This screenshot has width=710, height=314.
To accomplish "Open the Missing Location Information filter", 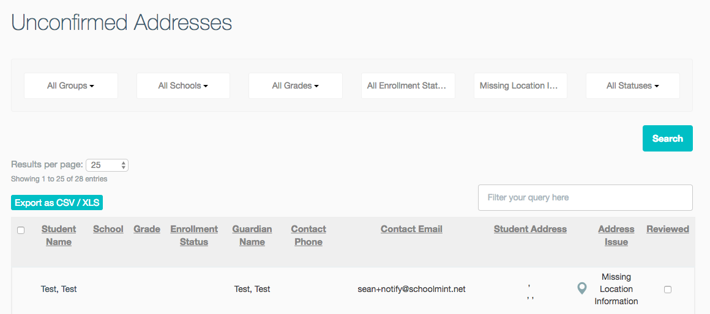I will tap(520, 86).
